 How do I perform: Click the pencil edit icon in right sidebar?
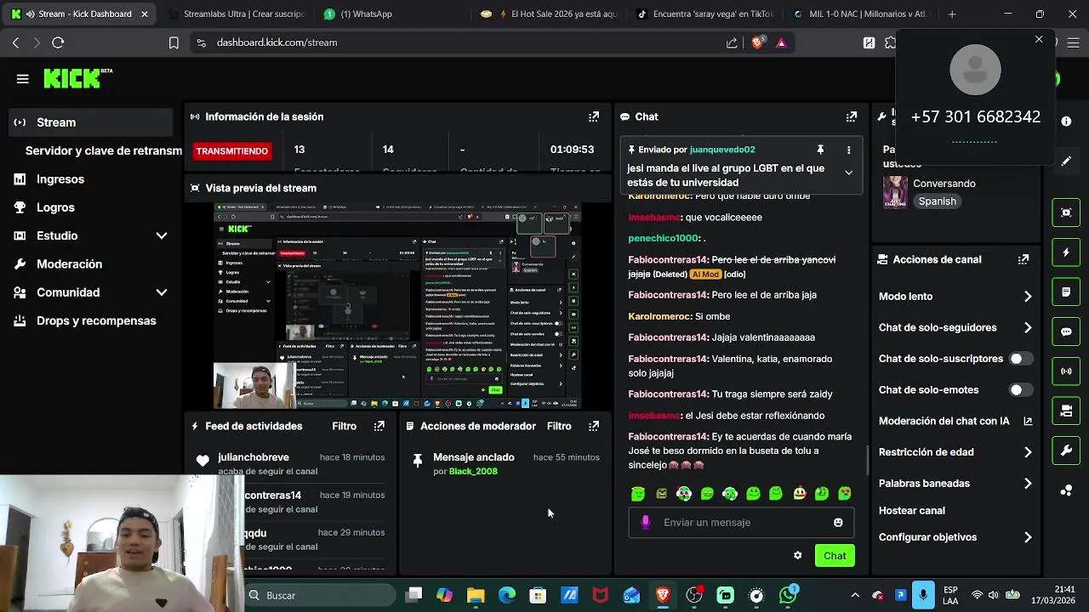coord(1066,161)
